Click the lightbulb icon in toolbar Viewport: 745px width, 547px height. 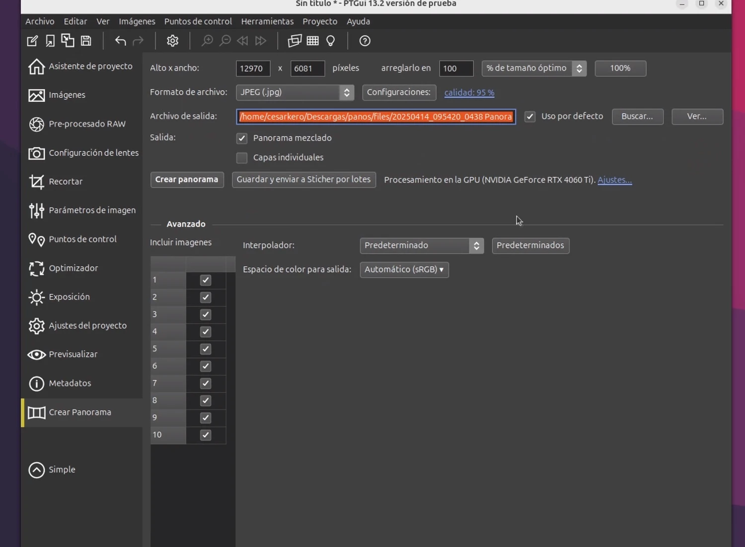tap(330, 41)
